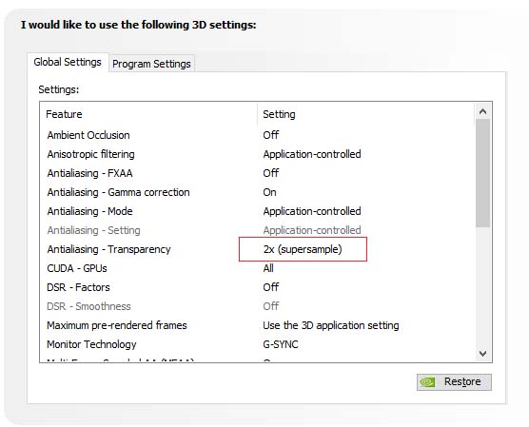529x427 pixels.
Task: Click the Setting column header
Action: (x=279, y=114)
